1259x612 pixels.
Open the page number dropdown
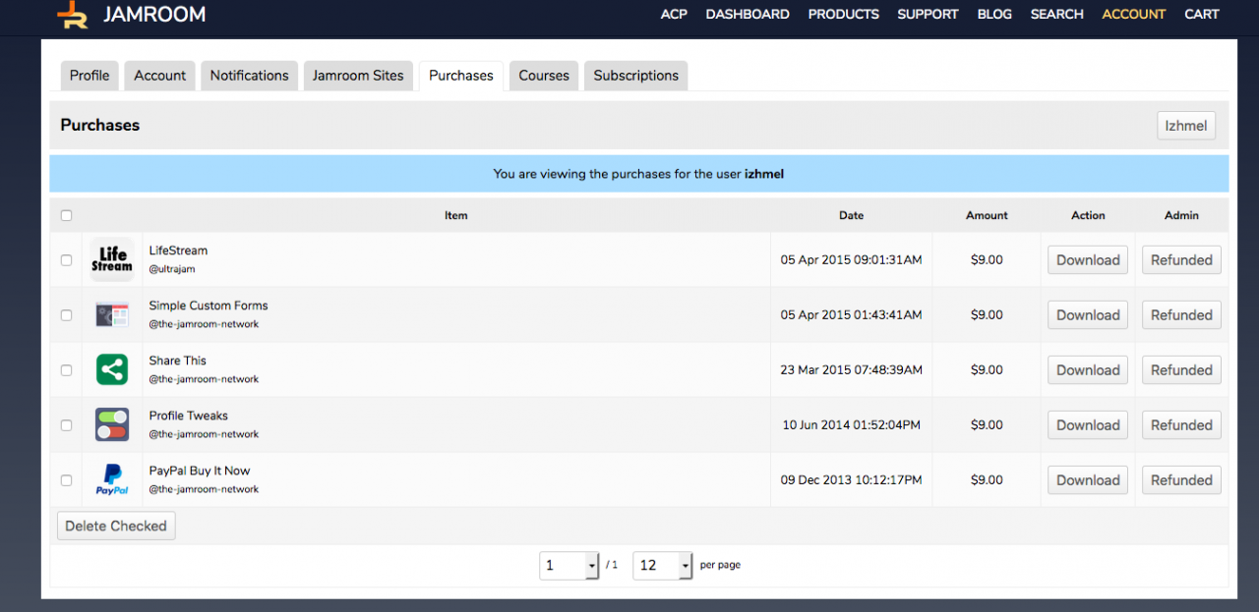pyautogui.click(x=570, y=566)
